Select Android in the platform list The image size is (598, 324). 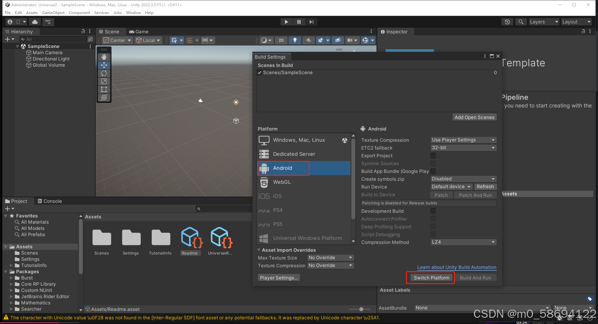283,168
